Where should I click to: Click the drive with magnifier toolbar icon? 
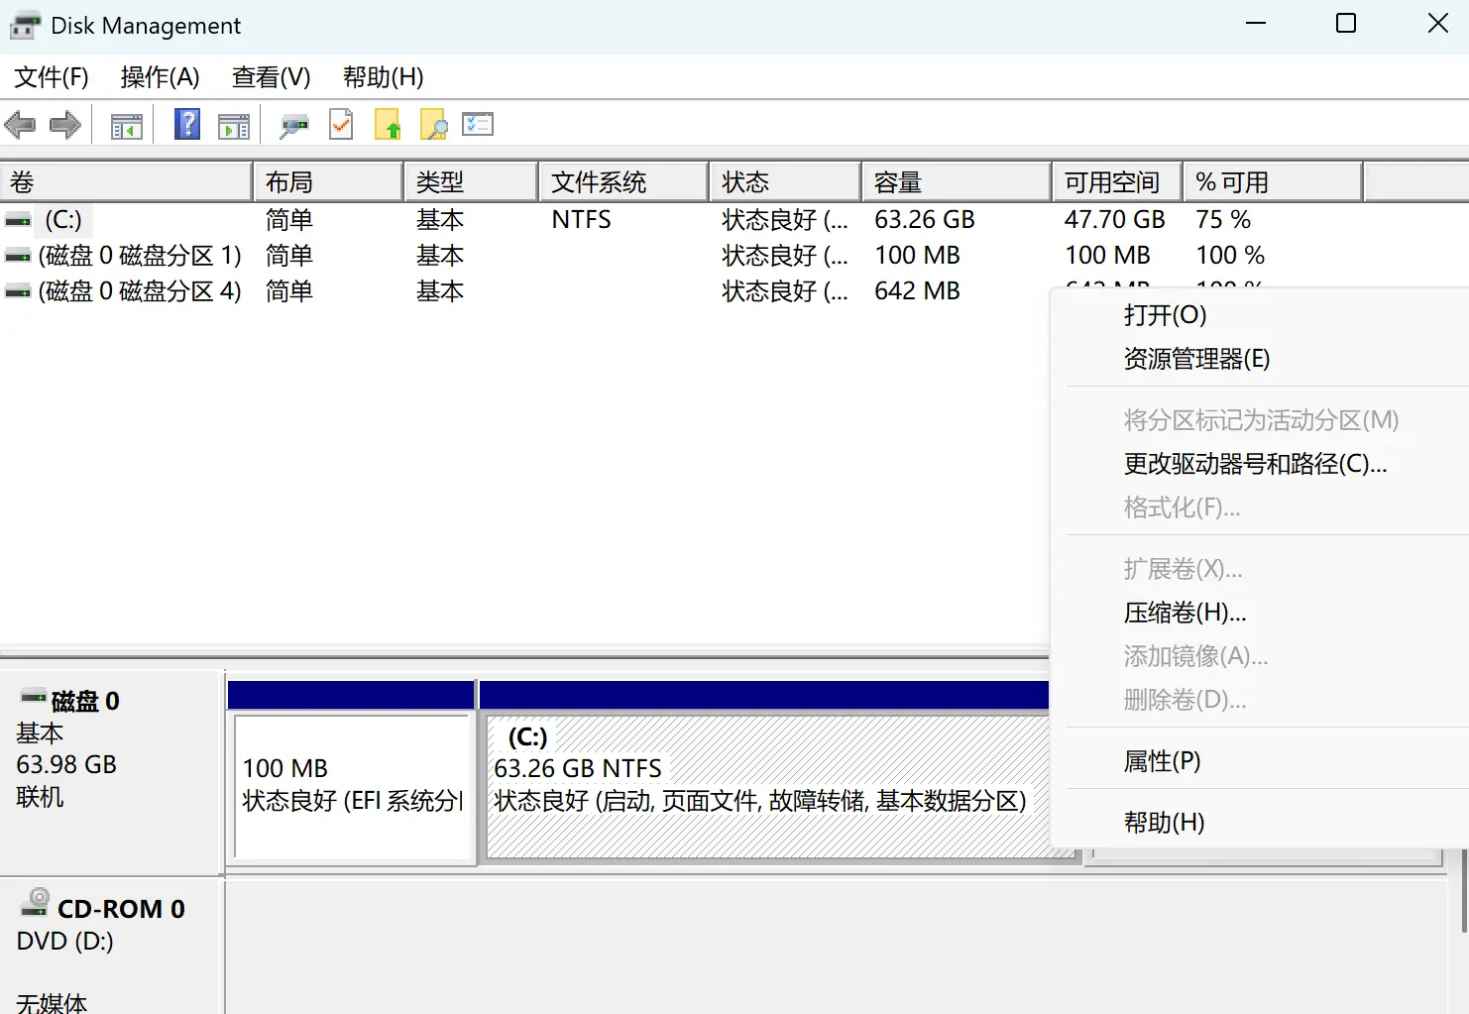[x=294, y=126]
